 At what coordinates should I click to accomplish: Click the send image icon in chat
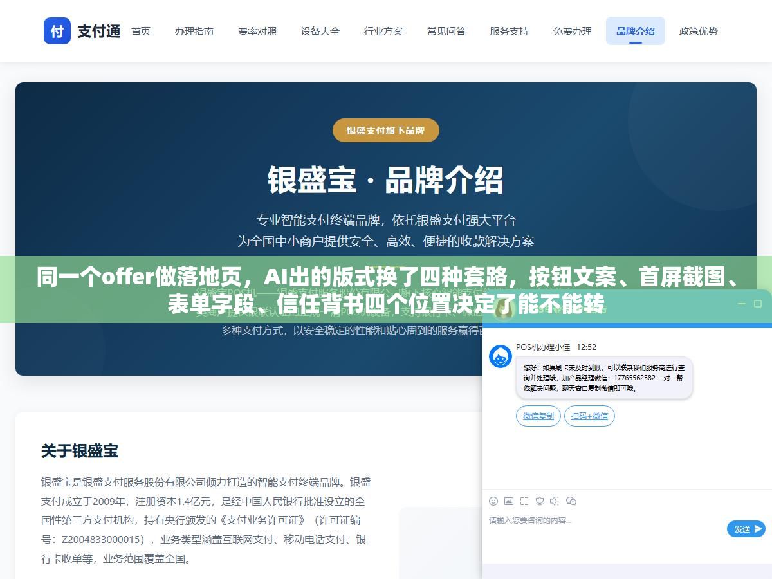pyautogui.click(x=509, y=501)
